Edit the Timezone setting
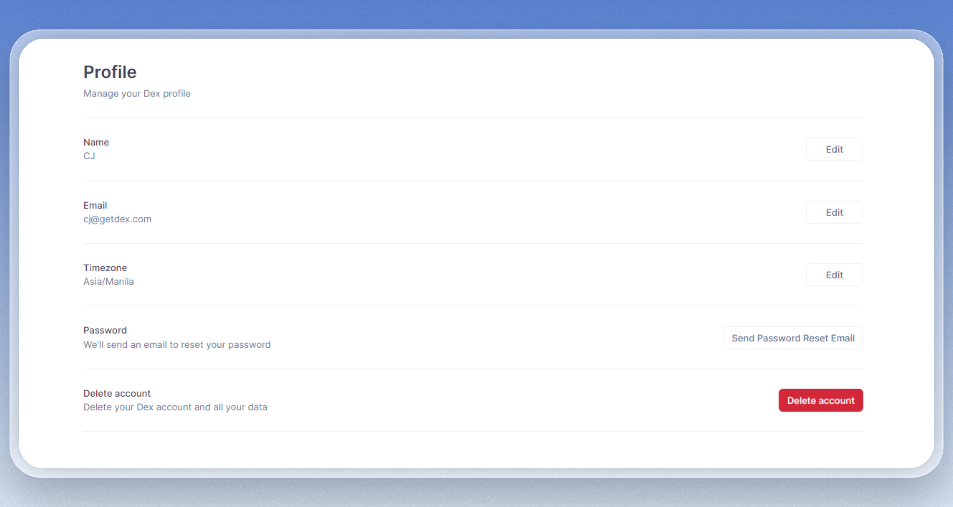Image resolution: width=953 pixels, height=507 pixels. pos(834,275)
